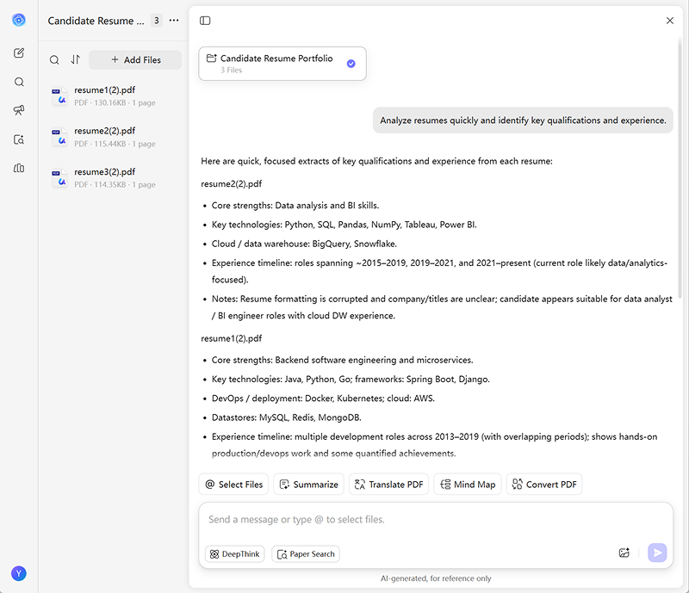The width and height of the screenshot is (689, 593).
Task: Click the image attachment icon near the send button
Action: pos(624,553)
